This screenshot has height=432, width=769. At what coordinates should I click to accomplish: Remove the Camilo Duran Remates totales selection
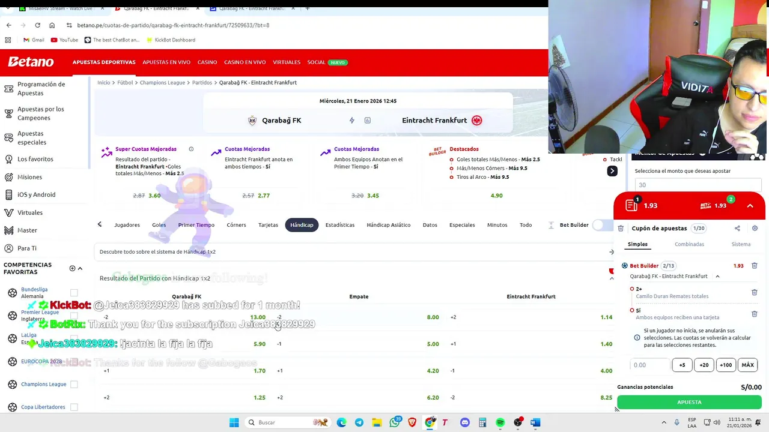point(755,292)
